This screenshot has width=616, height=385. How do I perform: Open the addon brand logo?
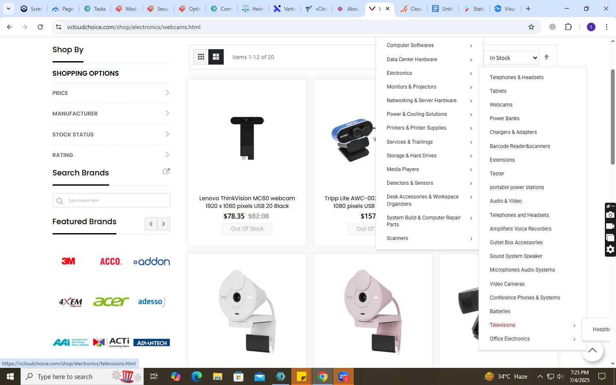tap(151, 261)
